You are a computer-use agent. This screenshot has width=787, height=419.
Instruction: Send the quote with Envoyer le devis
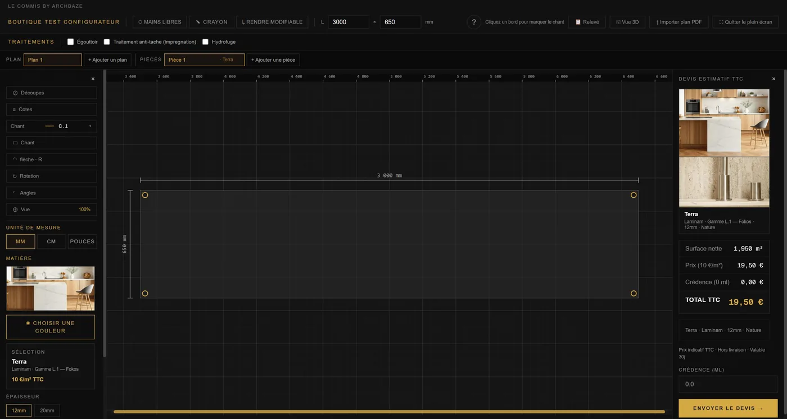[x=728, y=408]
